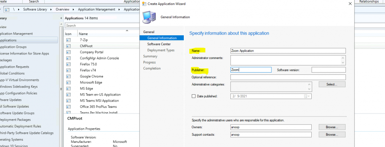Screen dimensions: 385x147
Task: Select All Software Updates node
Action: pyautogui.click(x=14, y=106)
